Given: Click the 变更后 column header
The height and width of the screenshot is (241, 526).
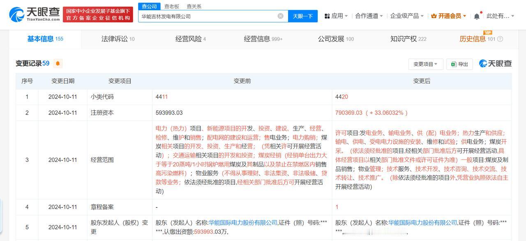Looking at the screenshot, I should (x=422, y=81).
